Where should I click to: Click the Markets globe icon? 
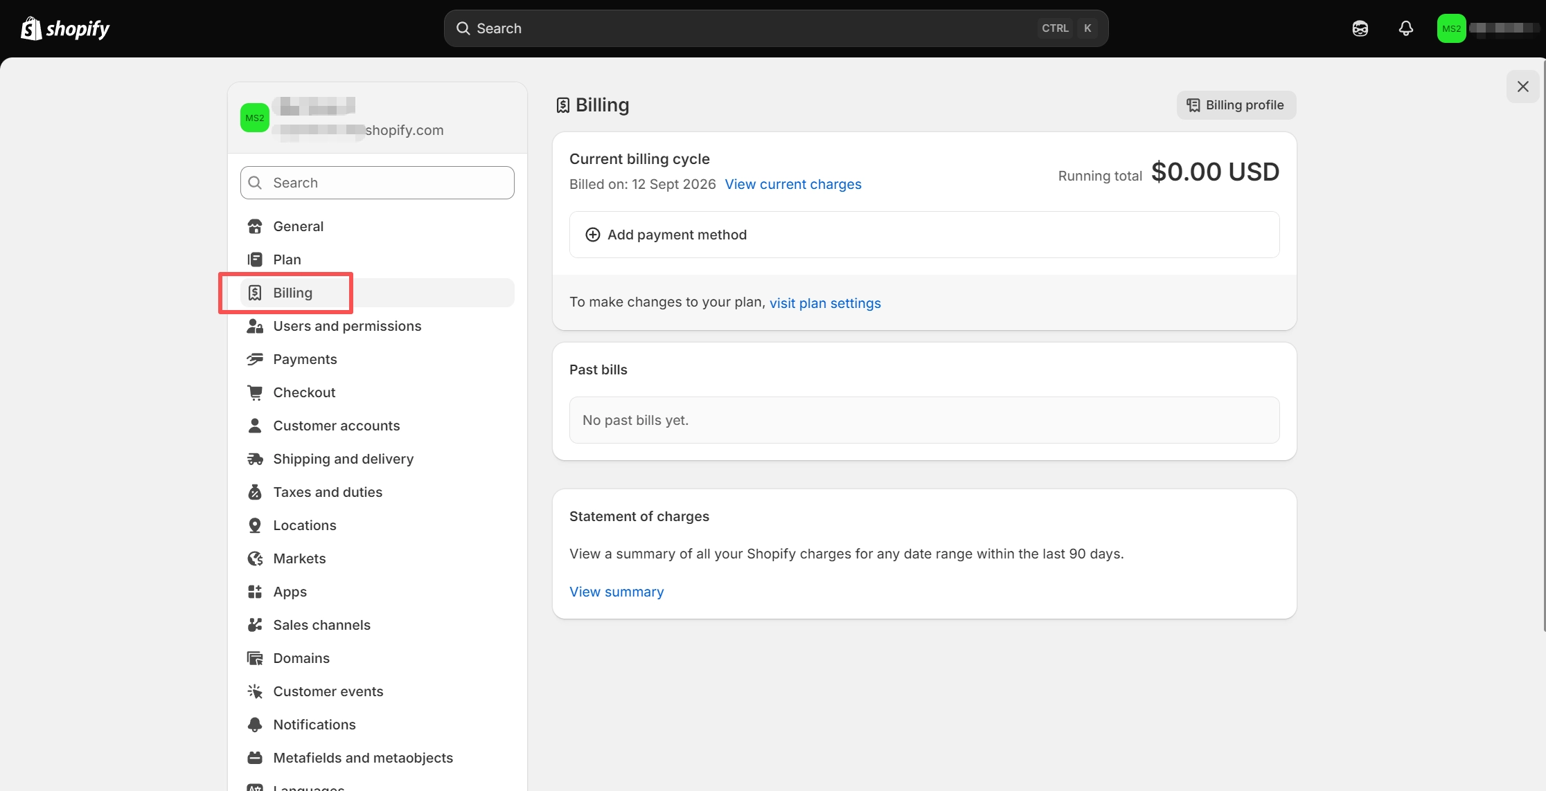tap(255, 558)
